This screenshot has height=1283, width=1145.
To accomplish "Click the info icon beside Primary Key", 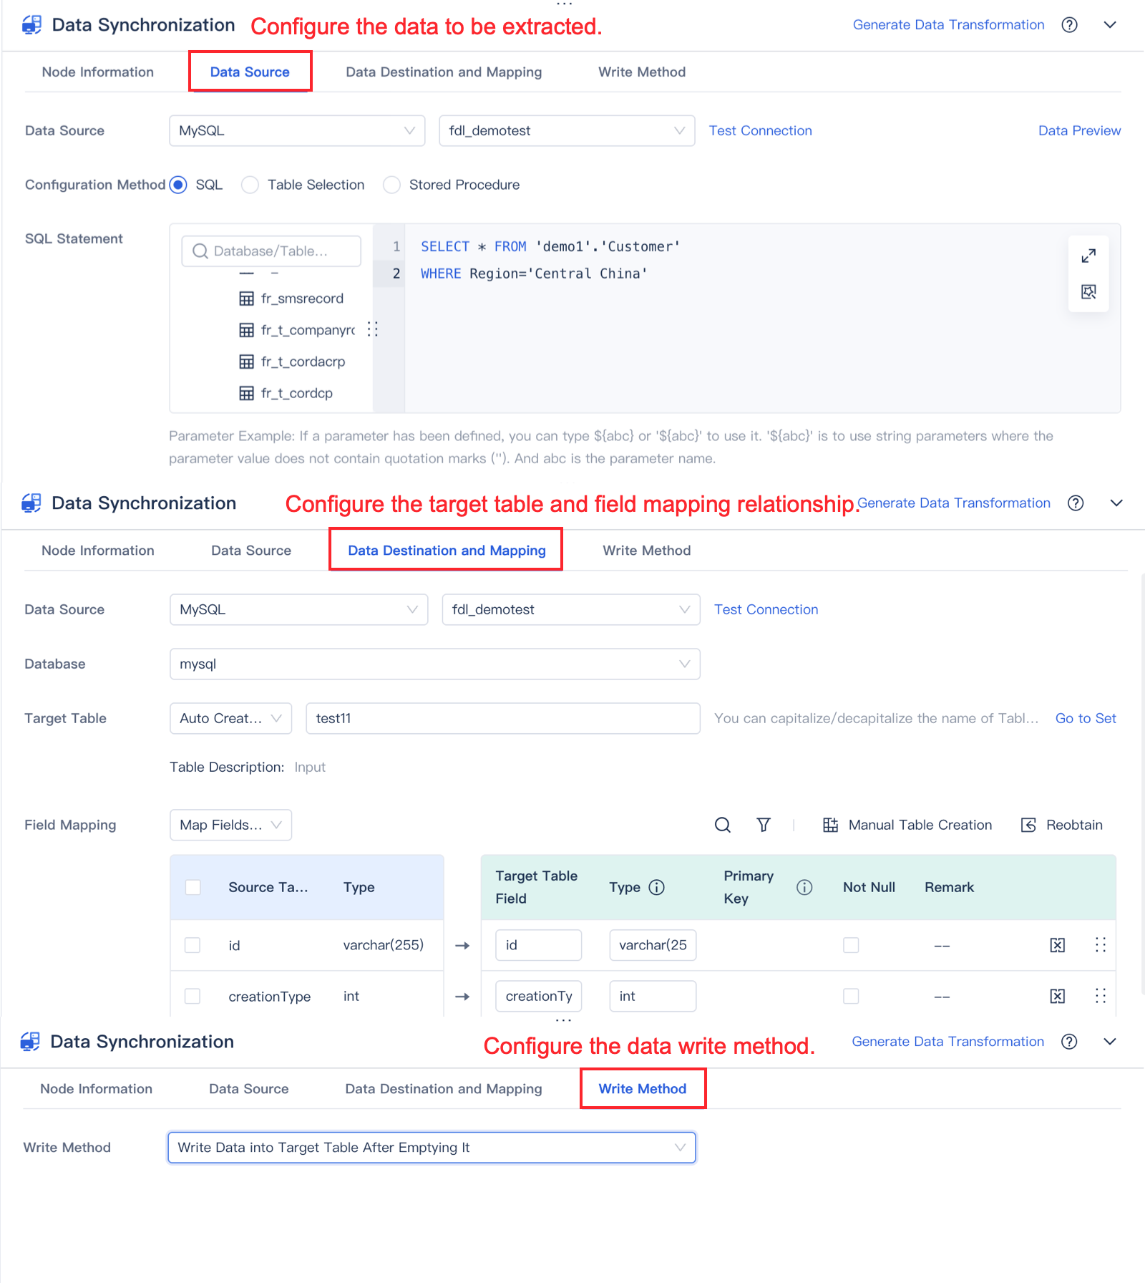I will click(x=804, y=887).
